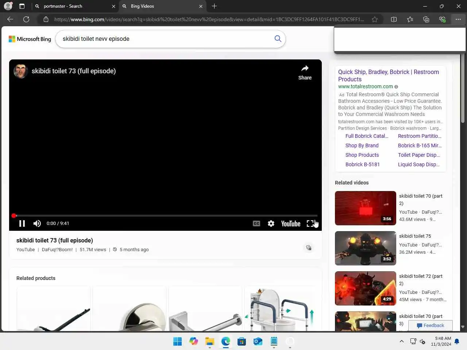
Task: Close the Bing Videos tab
Action: (x=201, y=6)
